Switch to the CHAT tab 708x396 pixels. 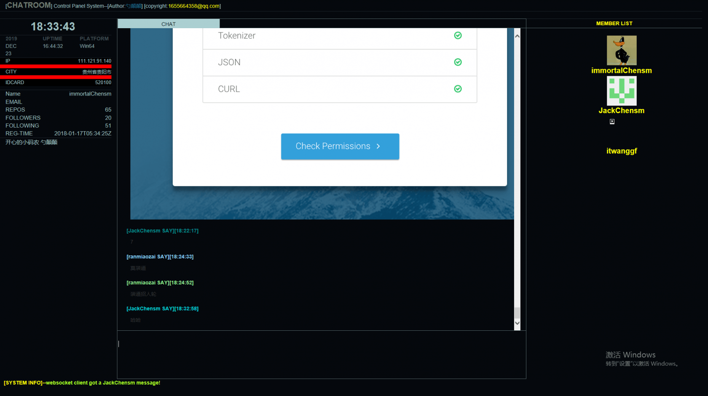(168, 24)
